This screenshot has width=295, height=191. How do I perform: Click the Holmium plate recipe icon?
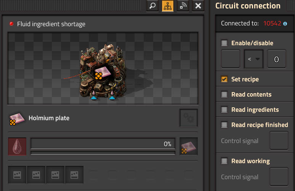[16, 119]
